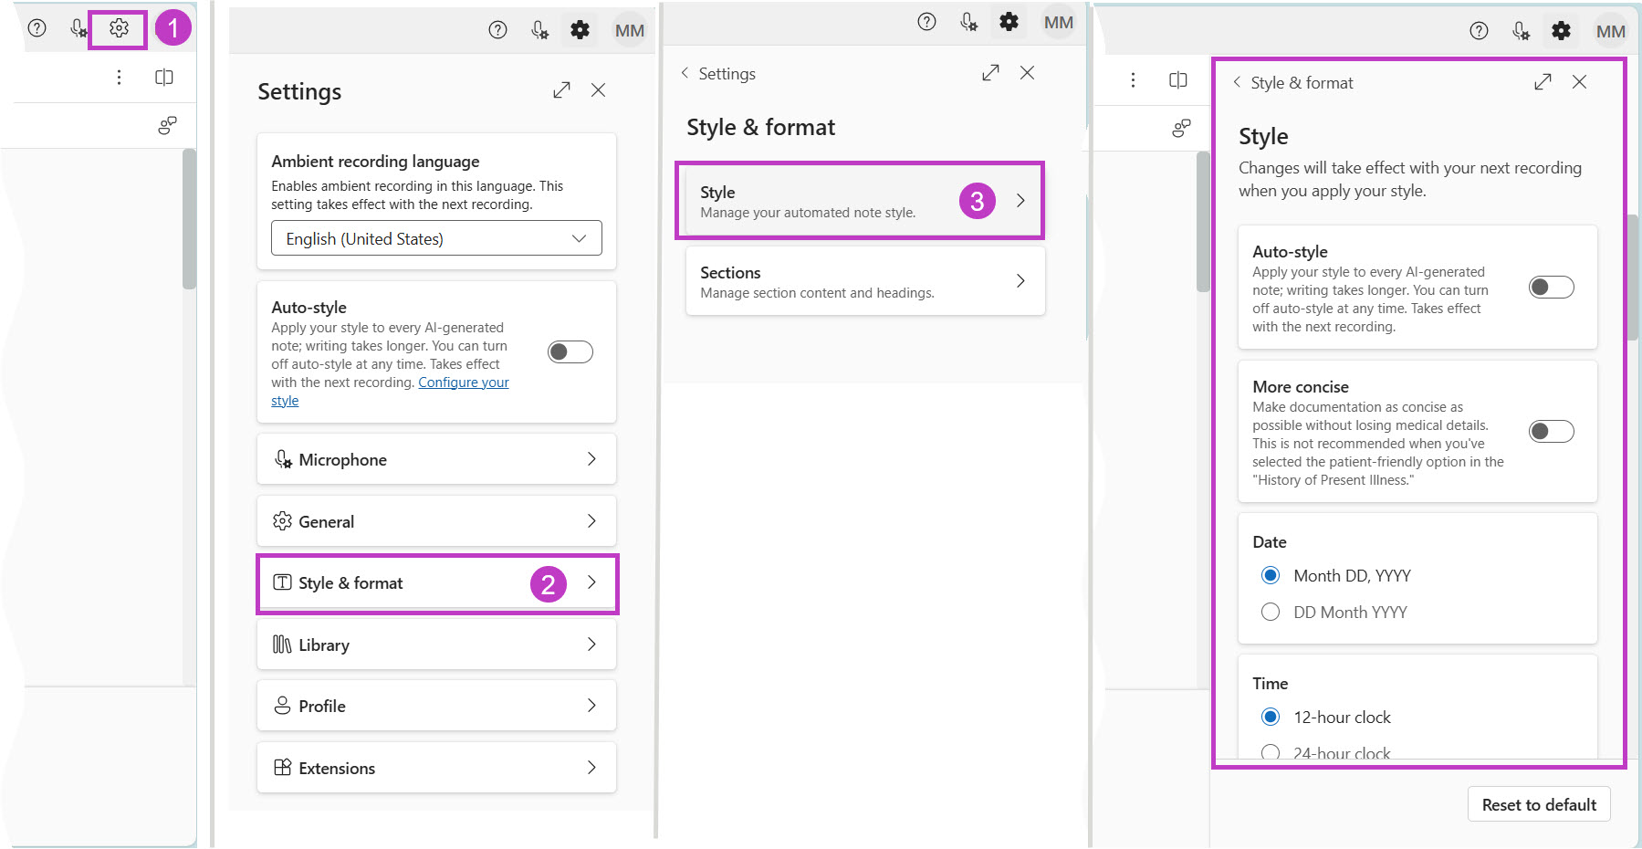Go back using arrow beside Settings breadcrumb
The width and height of the screenshot is (1642, 849).
(x=685, y=73)
